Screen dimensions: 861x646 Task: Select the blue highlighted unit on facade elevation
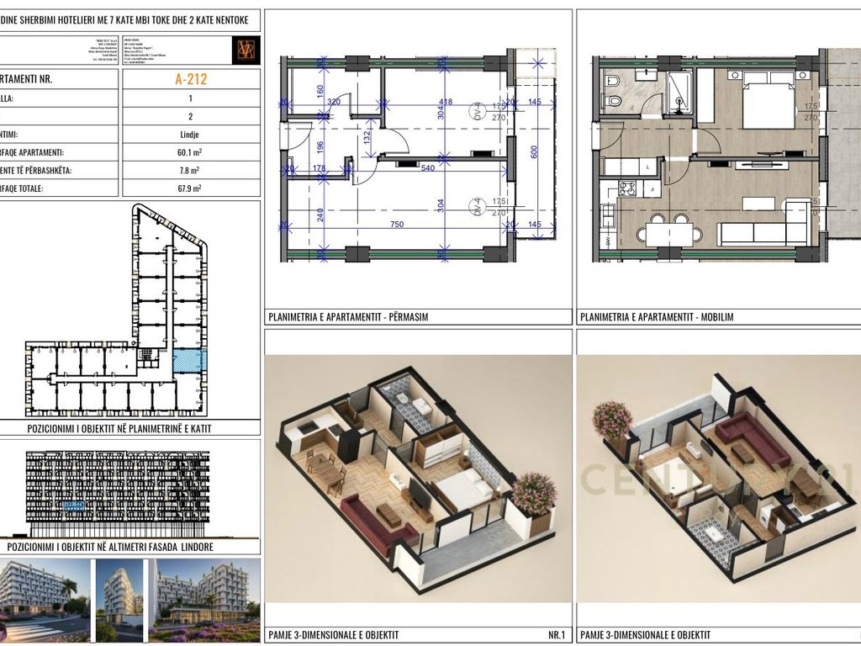[x=75, y=506]
